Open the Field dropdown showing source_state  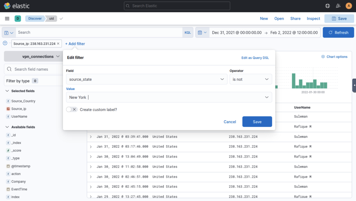[147, 79]
